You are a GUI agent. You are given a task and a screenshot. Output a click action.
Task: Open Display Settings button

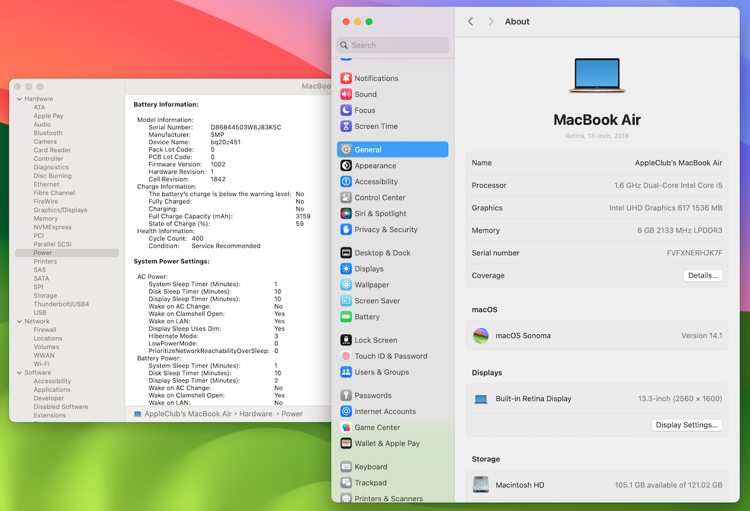[687, 425]
